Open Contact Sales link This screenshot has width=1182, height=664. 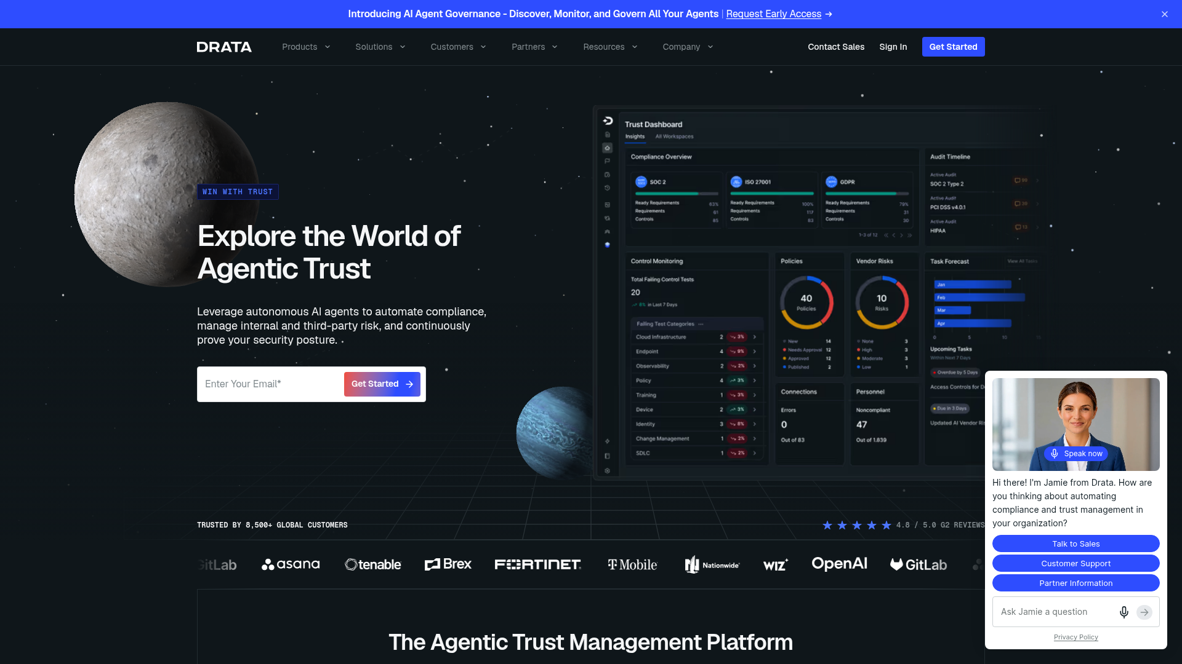tap(836, 47)
